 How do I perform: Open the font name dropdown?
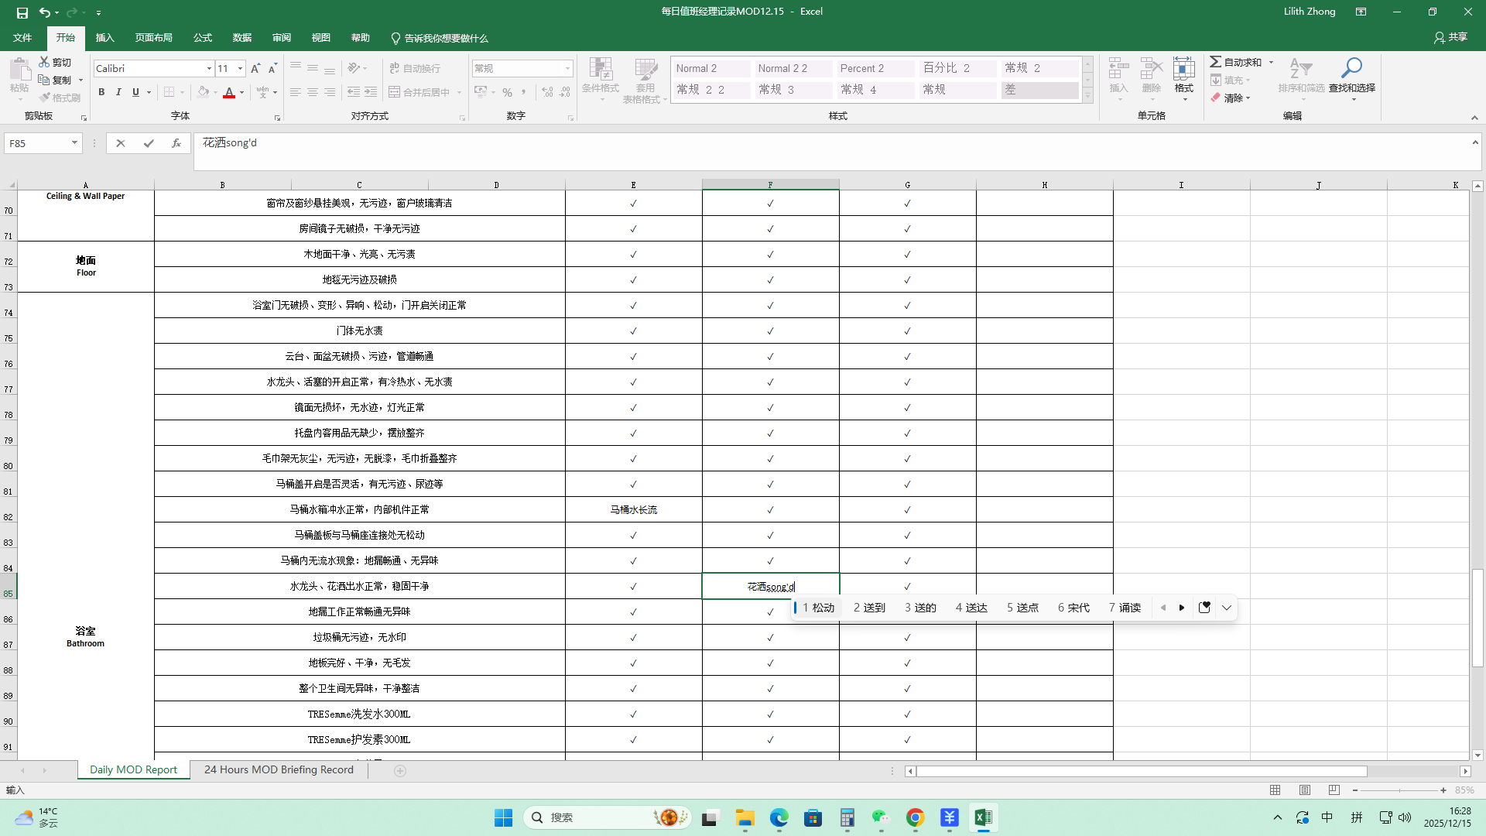coord(209,69)
